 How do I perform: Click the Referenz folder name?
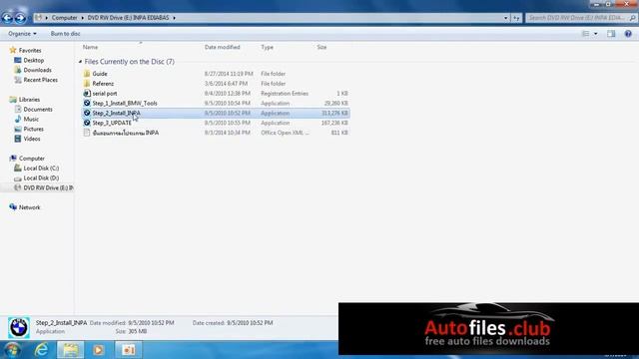[x=103, y=84]
